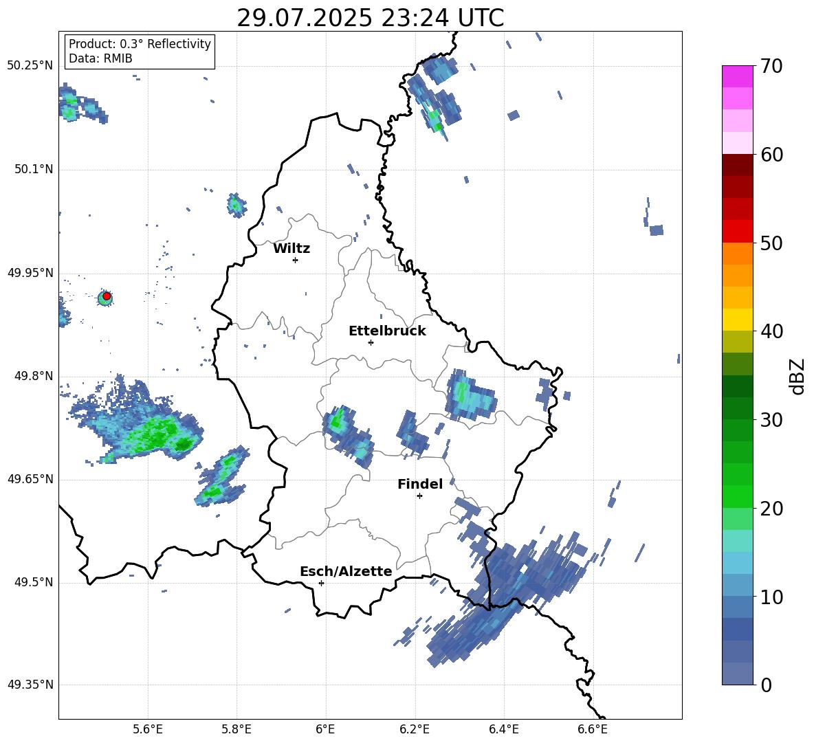Click the 50.25°N latitude label
The height and width of the screenshot is (743, 814).
tap(30, 66)
